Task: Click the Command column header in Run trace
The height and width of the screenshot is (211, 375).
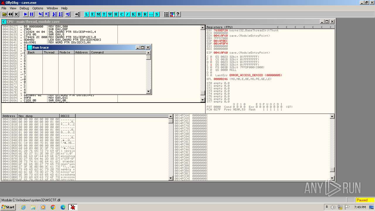Action: (x=118, y=52)
